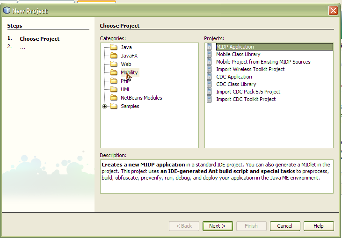Select the Samples category label
Screen dimensions: 342x238
point(130,106)
